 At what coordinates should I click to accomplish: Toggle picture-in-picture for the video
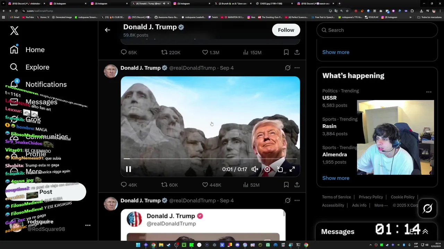coord(280,169)
